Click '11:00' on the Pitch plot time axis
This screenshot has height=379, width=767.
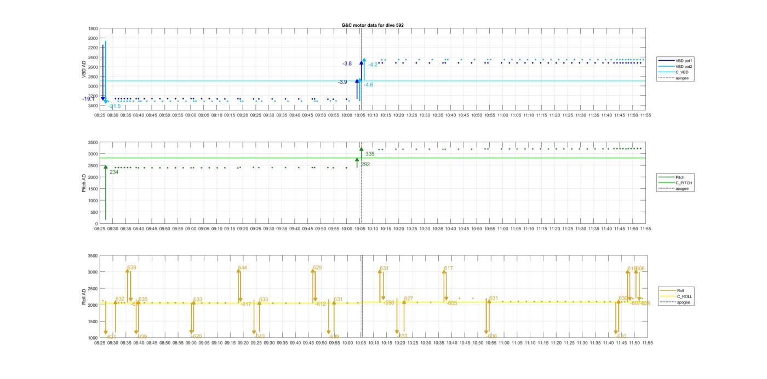(x=502, y=229)
